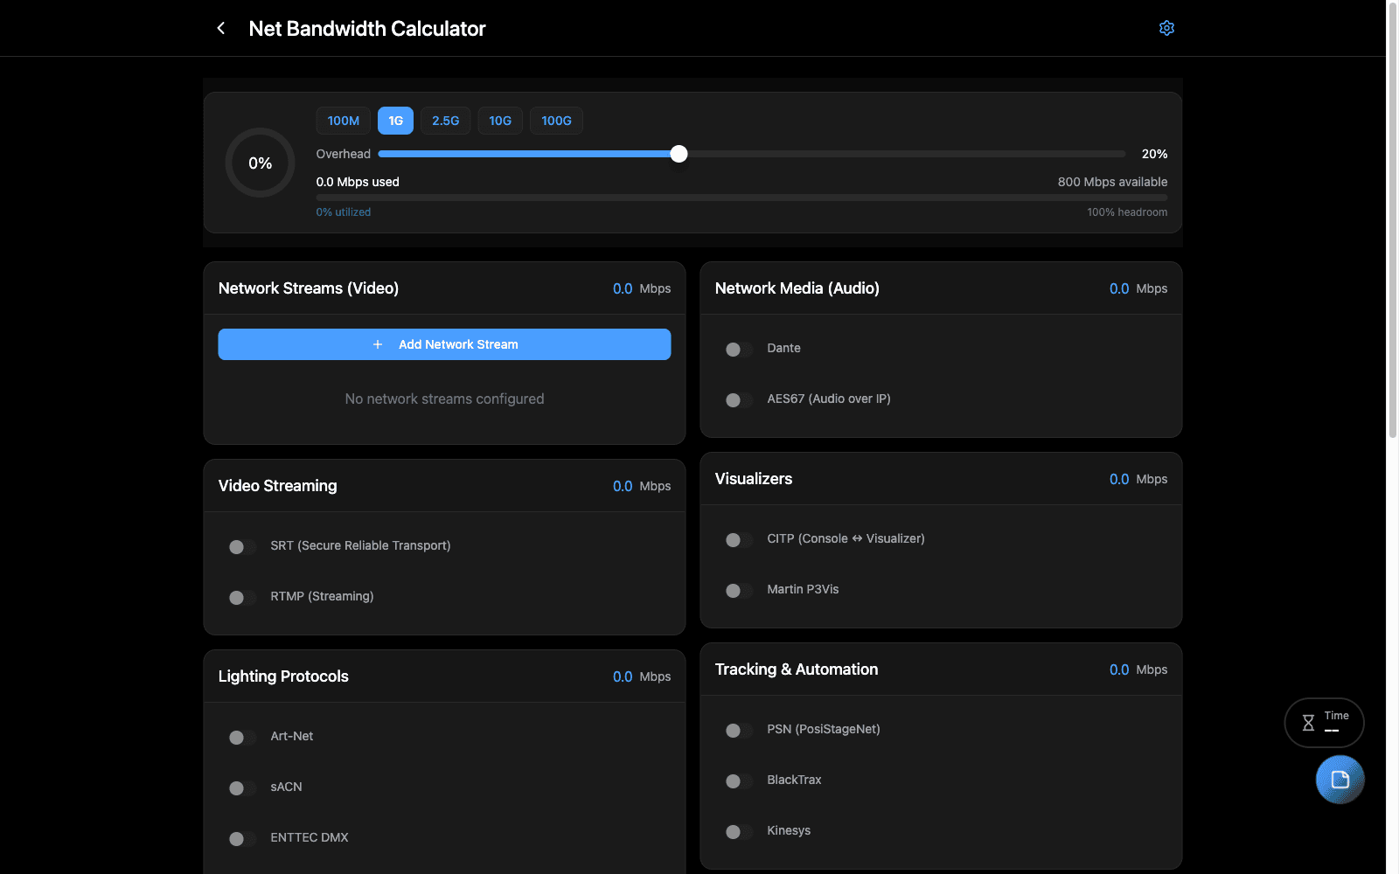
Task: Turn on AES67 (Audio over IP)
Action: click(x=739, y=400)
